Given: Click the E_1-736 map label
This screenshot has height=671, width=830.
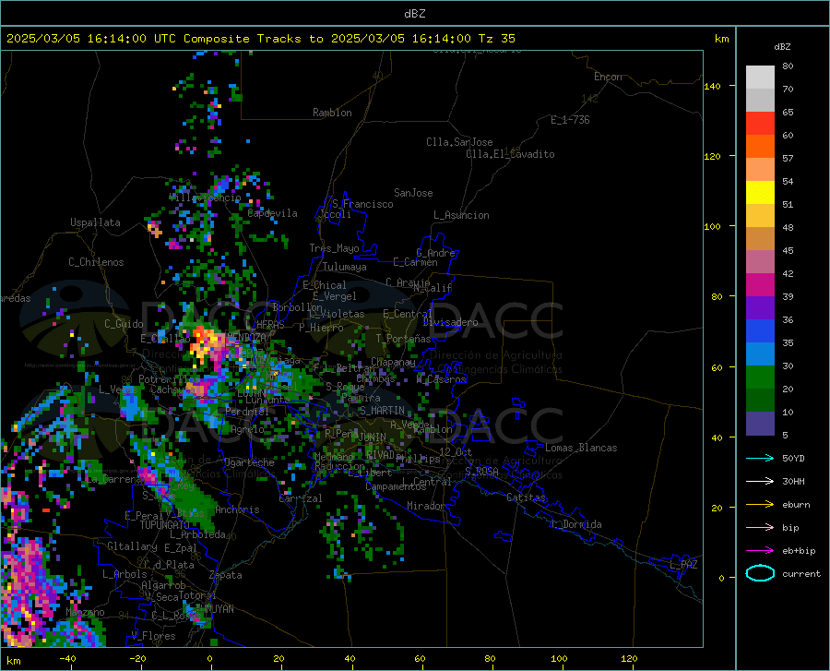Looking at the screenshot, I should tap(570, 120).
